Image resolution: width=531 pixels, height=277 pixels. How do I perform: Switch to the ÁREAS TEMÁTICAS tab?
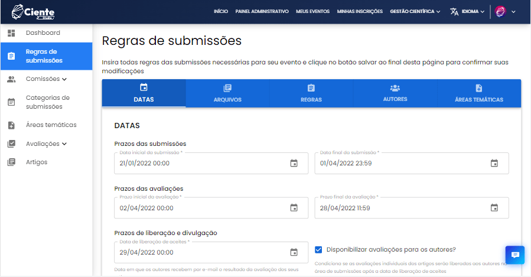[x=479, y=93]
